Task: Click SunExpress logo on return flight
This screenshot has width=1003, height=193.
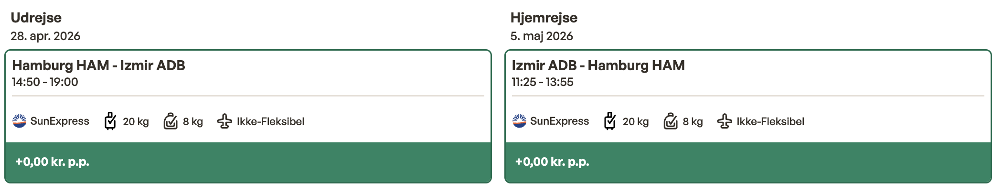Action: (519, 121)
